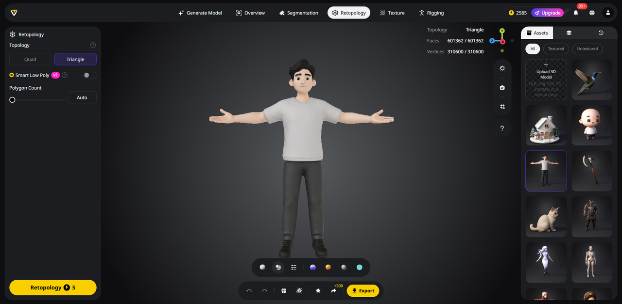Select Quad topology option
This screenshot has width=622, height=304.
click(30, 59)
